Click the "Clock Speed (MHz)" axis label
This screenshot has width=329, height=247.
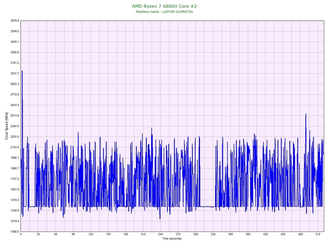coord(6,126)
